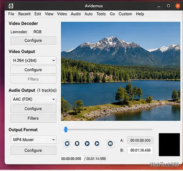Open the Recent menu
The image size is (183, 171).
(x=24, y=14)
